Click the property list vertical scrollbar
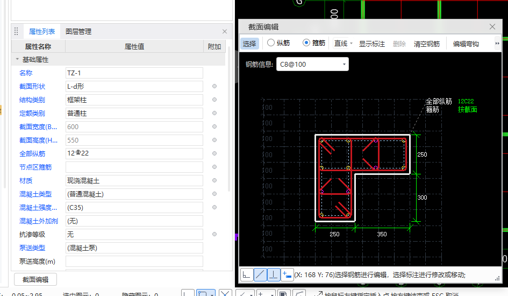 [229, 118]
